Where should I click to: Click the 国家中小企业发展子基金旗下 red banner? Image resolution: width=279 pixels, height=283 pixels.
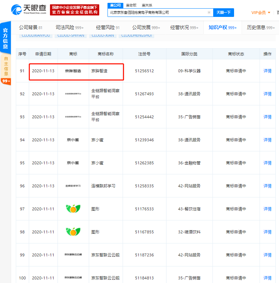click(74, 10)
